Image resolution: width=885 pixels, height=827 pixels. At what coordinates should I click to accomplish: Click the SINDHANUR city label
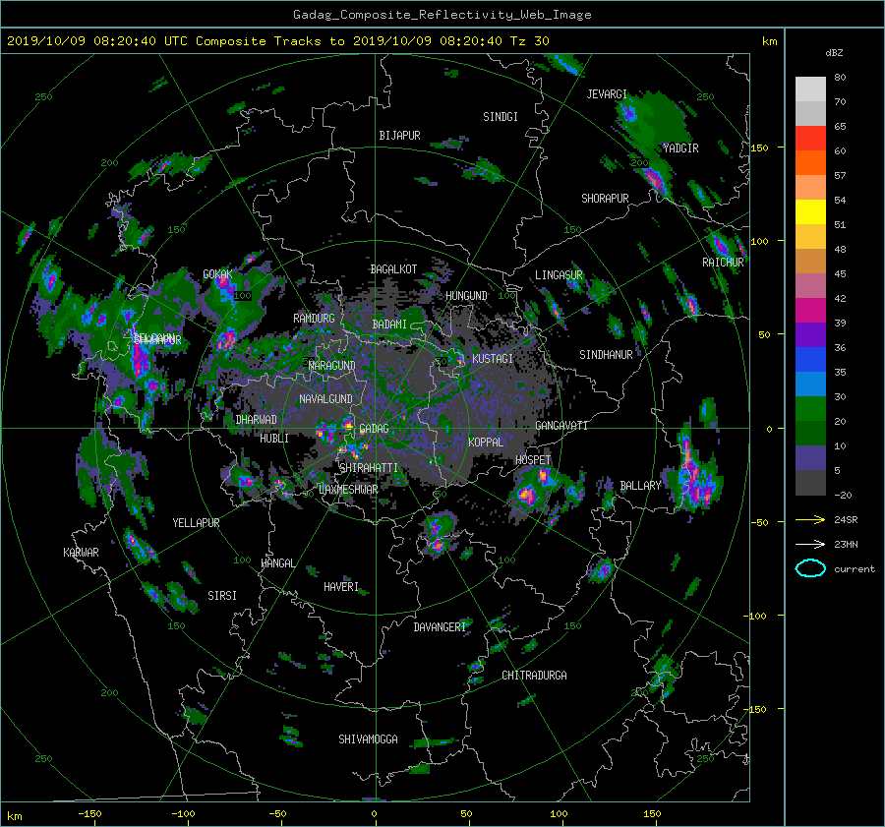point(606,355)
